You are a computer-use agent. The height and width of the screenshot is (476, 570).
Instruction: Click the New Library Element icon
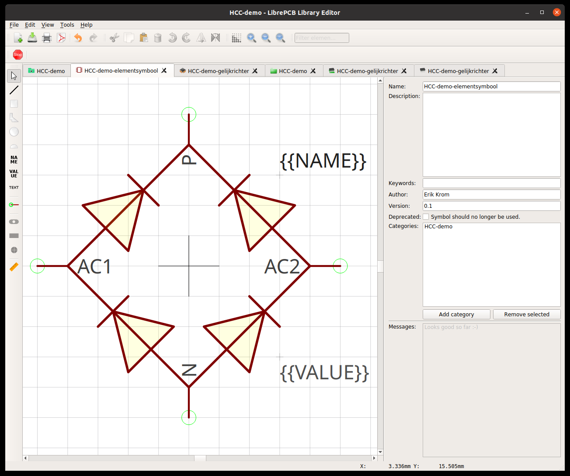pos(18,38)
